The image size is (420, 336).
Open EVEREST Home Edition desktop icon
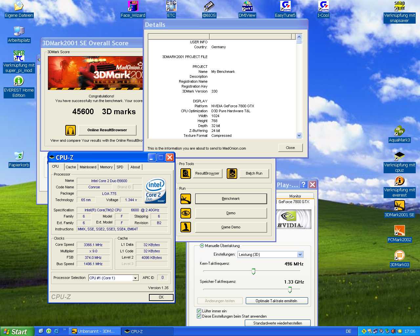[x=19, y=87]
